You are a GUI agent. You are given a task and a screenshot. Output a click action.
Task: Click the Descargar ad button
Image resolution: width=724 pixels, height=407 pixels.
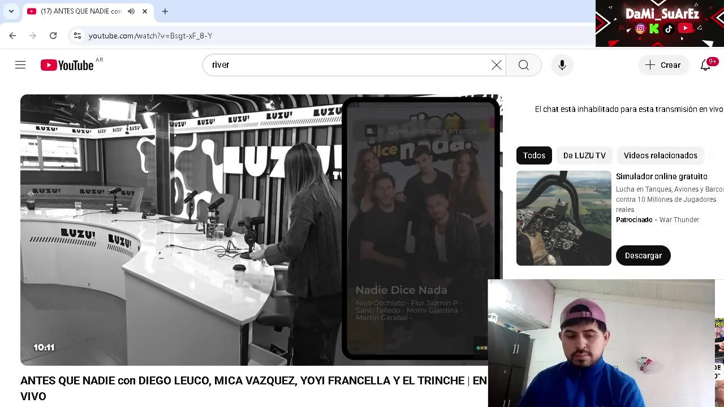click(x=643, y=256)
